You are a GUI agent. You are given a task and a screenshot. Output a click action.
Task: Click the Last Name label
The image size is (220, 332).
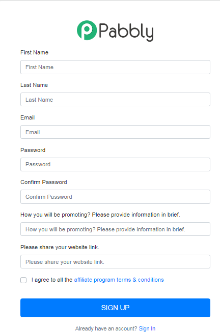click(34, 85)
